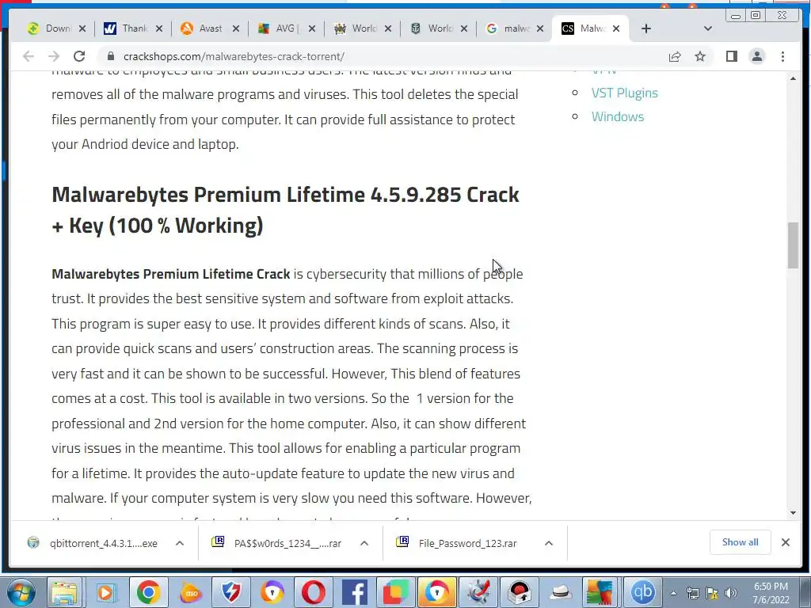This screenshot has height=608, width=811.
Task: Open the qBittorrent taskbar icon
Action: pyautogui.click(x=642, y=592)
